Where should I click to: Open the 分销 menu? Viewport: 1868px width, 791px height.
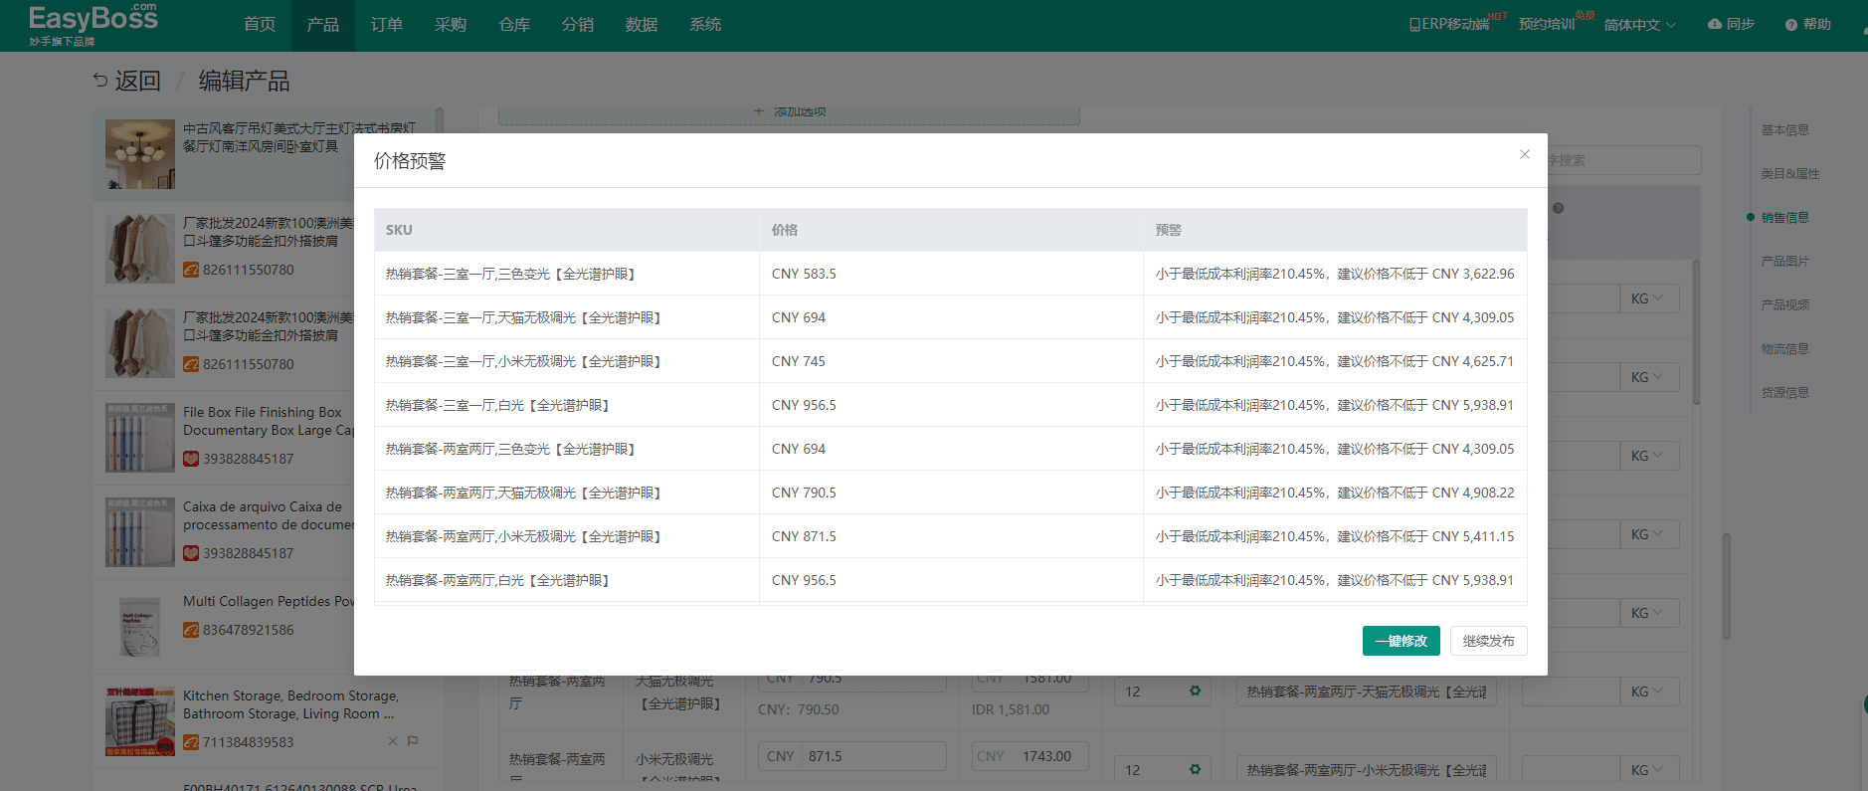578,25
